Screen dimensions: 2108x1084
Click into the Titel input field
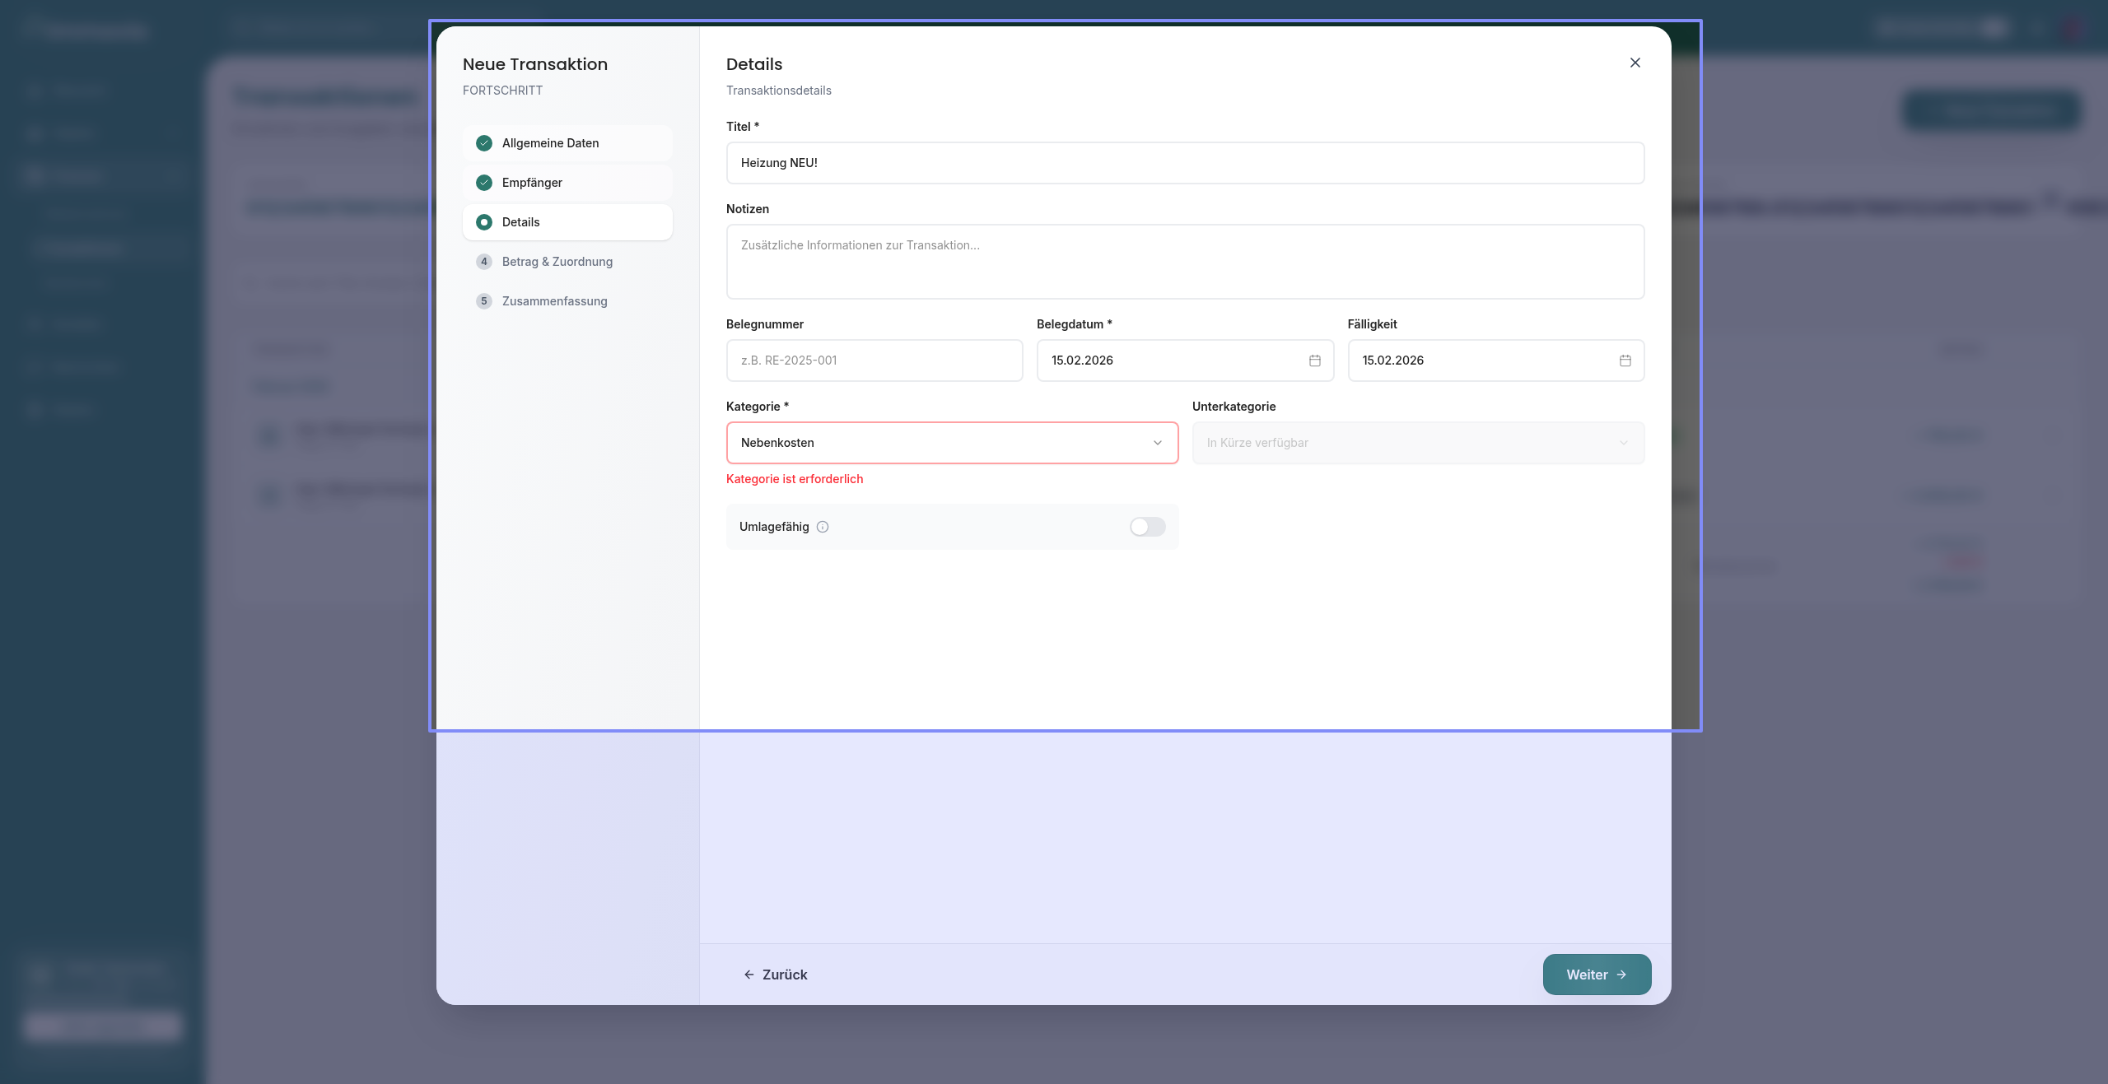tap(1184, 163)
